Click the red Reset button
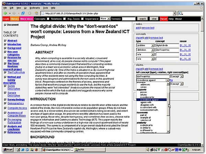The image size is (206, 154). [163, 19]
